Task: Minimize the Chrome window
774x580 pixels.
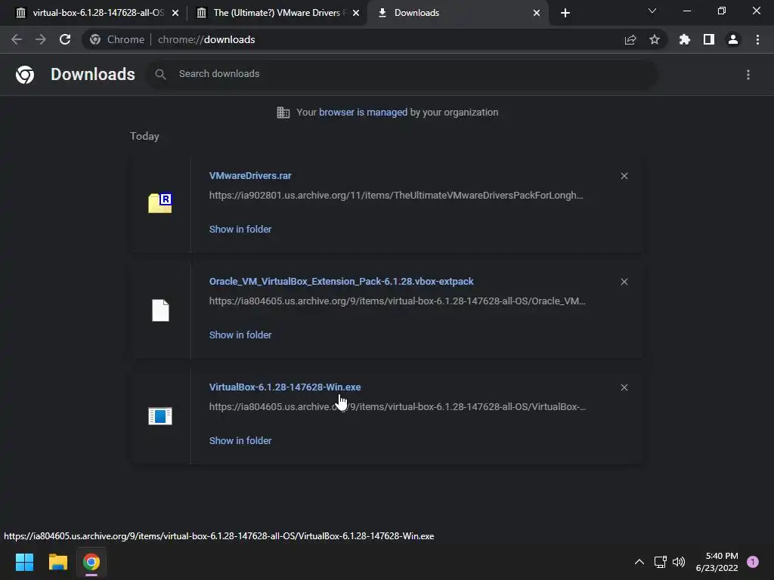Action: tap(687, 11)
